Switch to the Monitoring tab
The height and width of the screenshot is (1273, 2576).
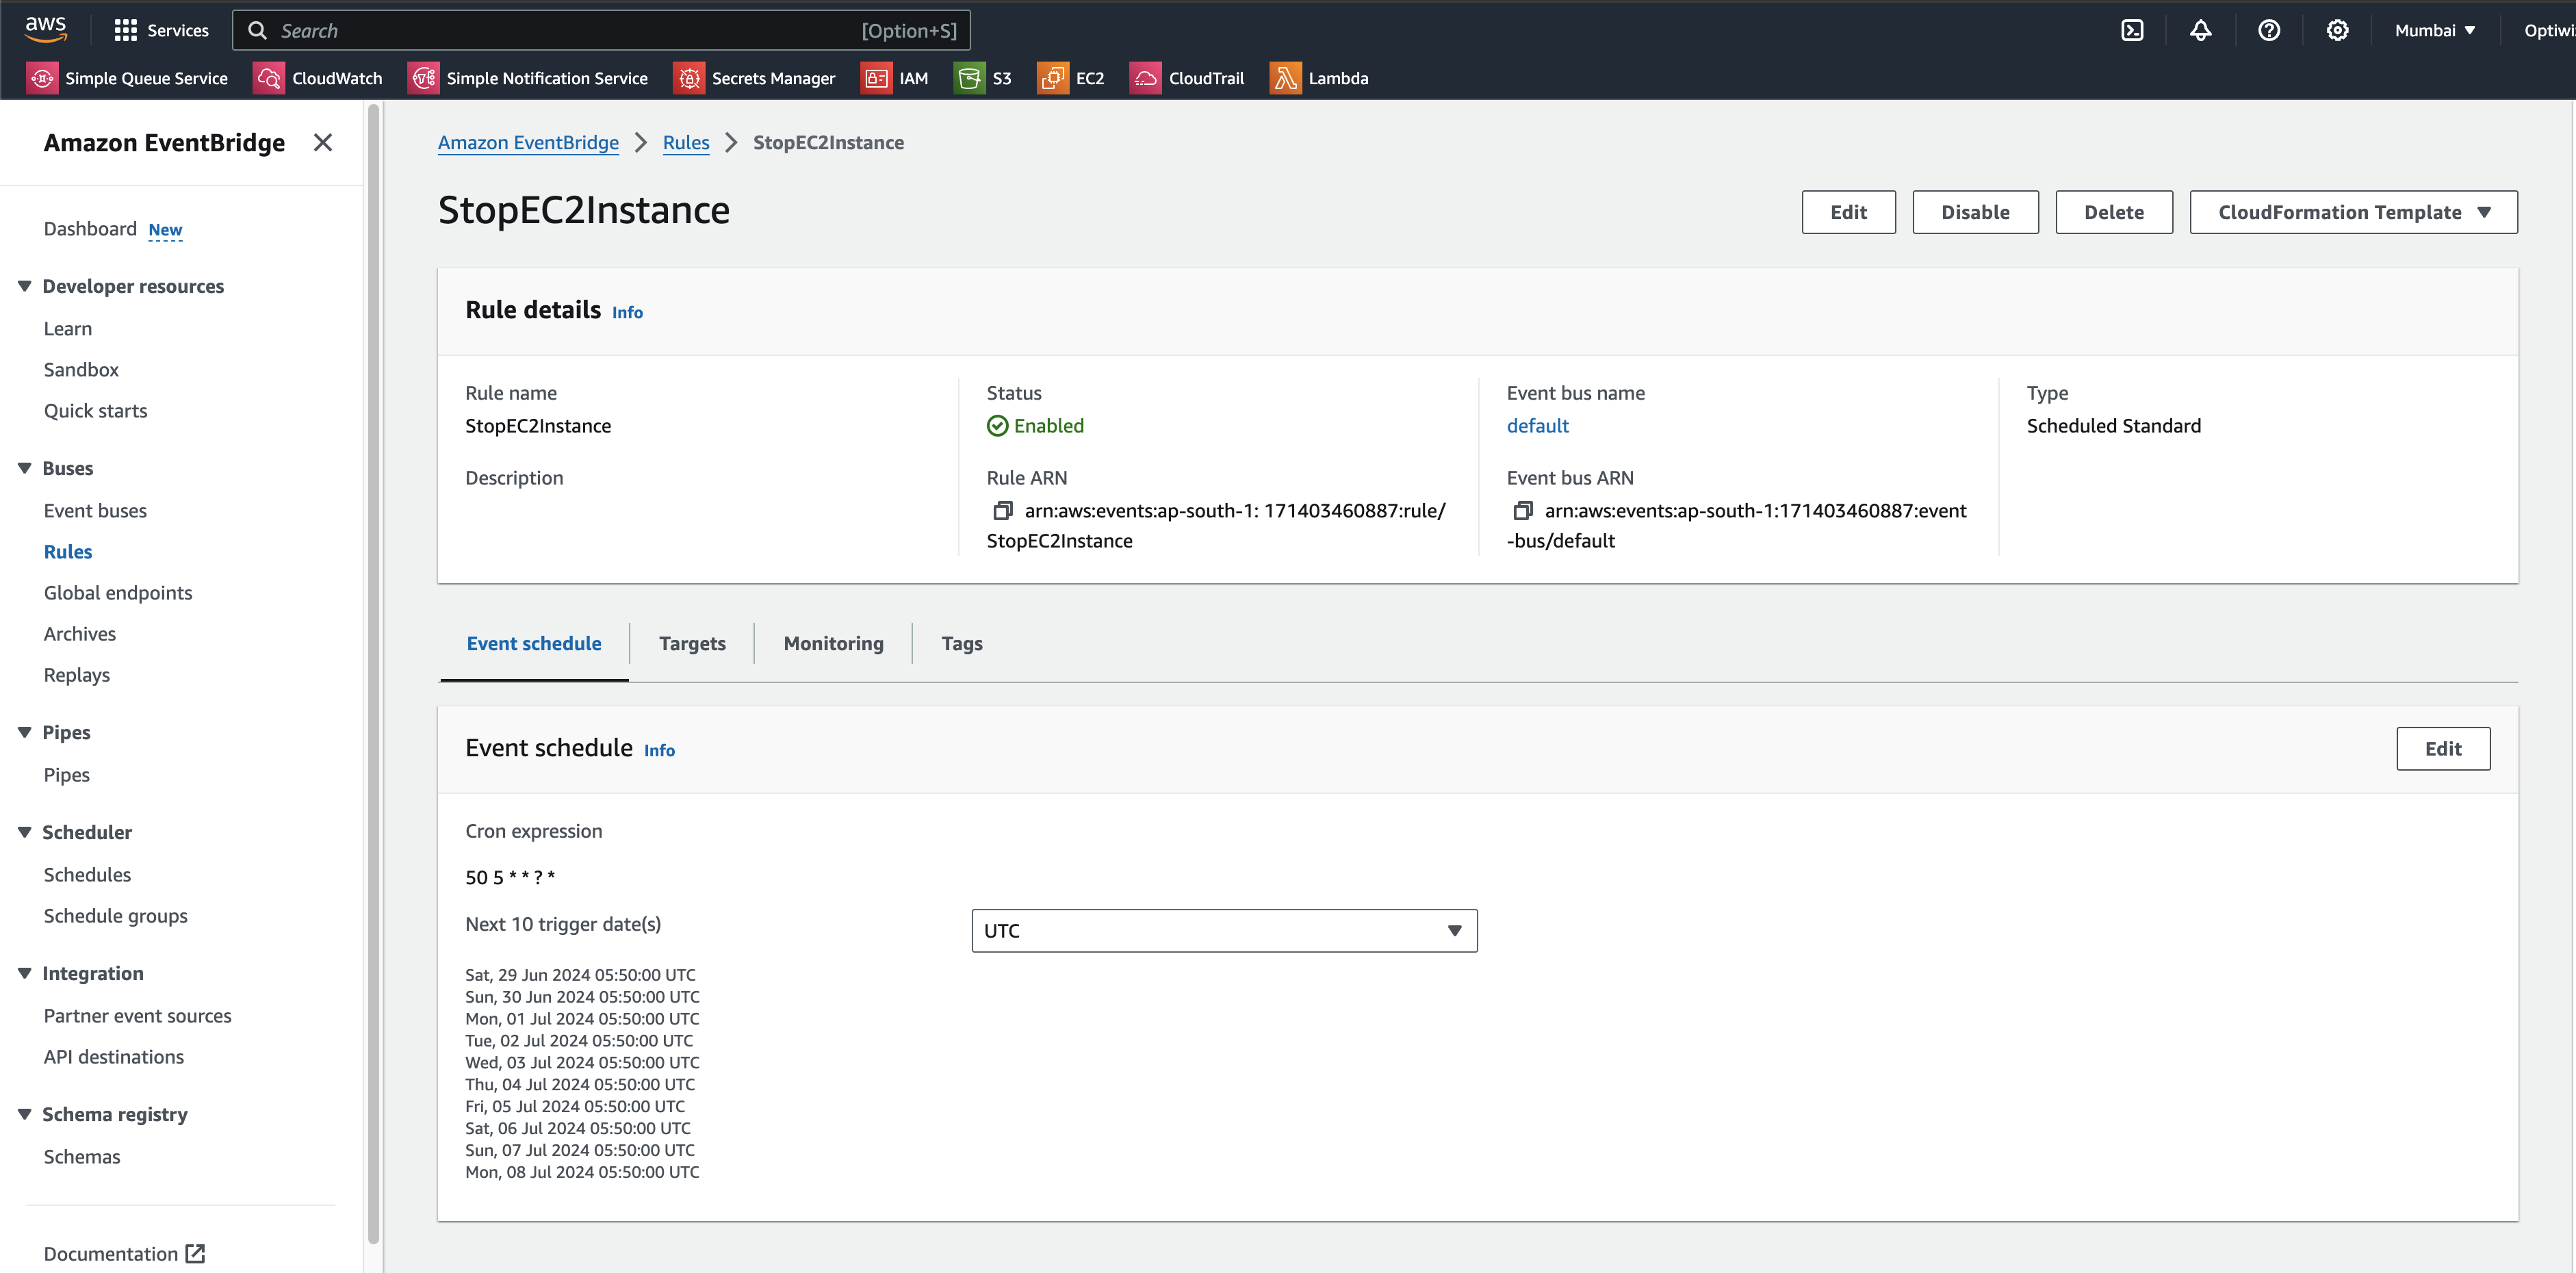[832, 643]
